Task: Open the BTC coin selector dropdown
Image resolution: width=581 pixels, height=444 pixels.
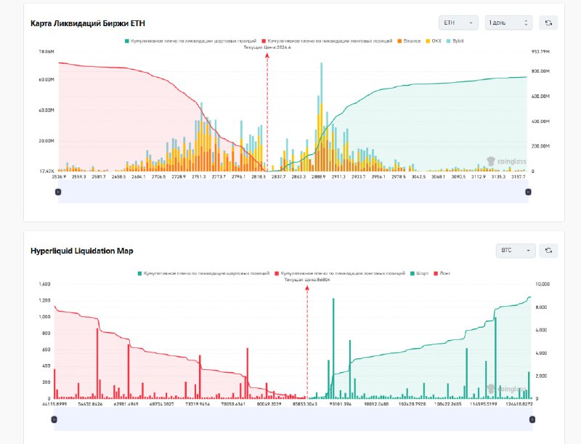Action: click(515, 251)
